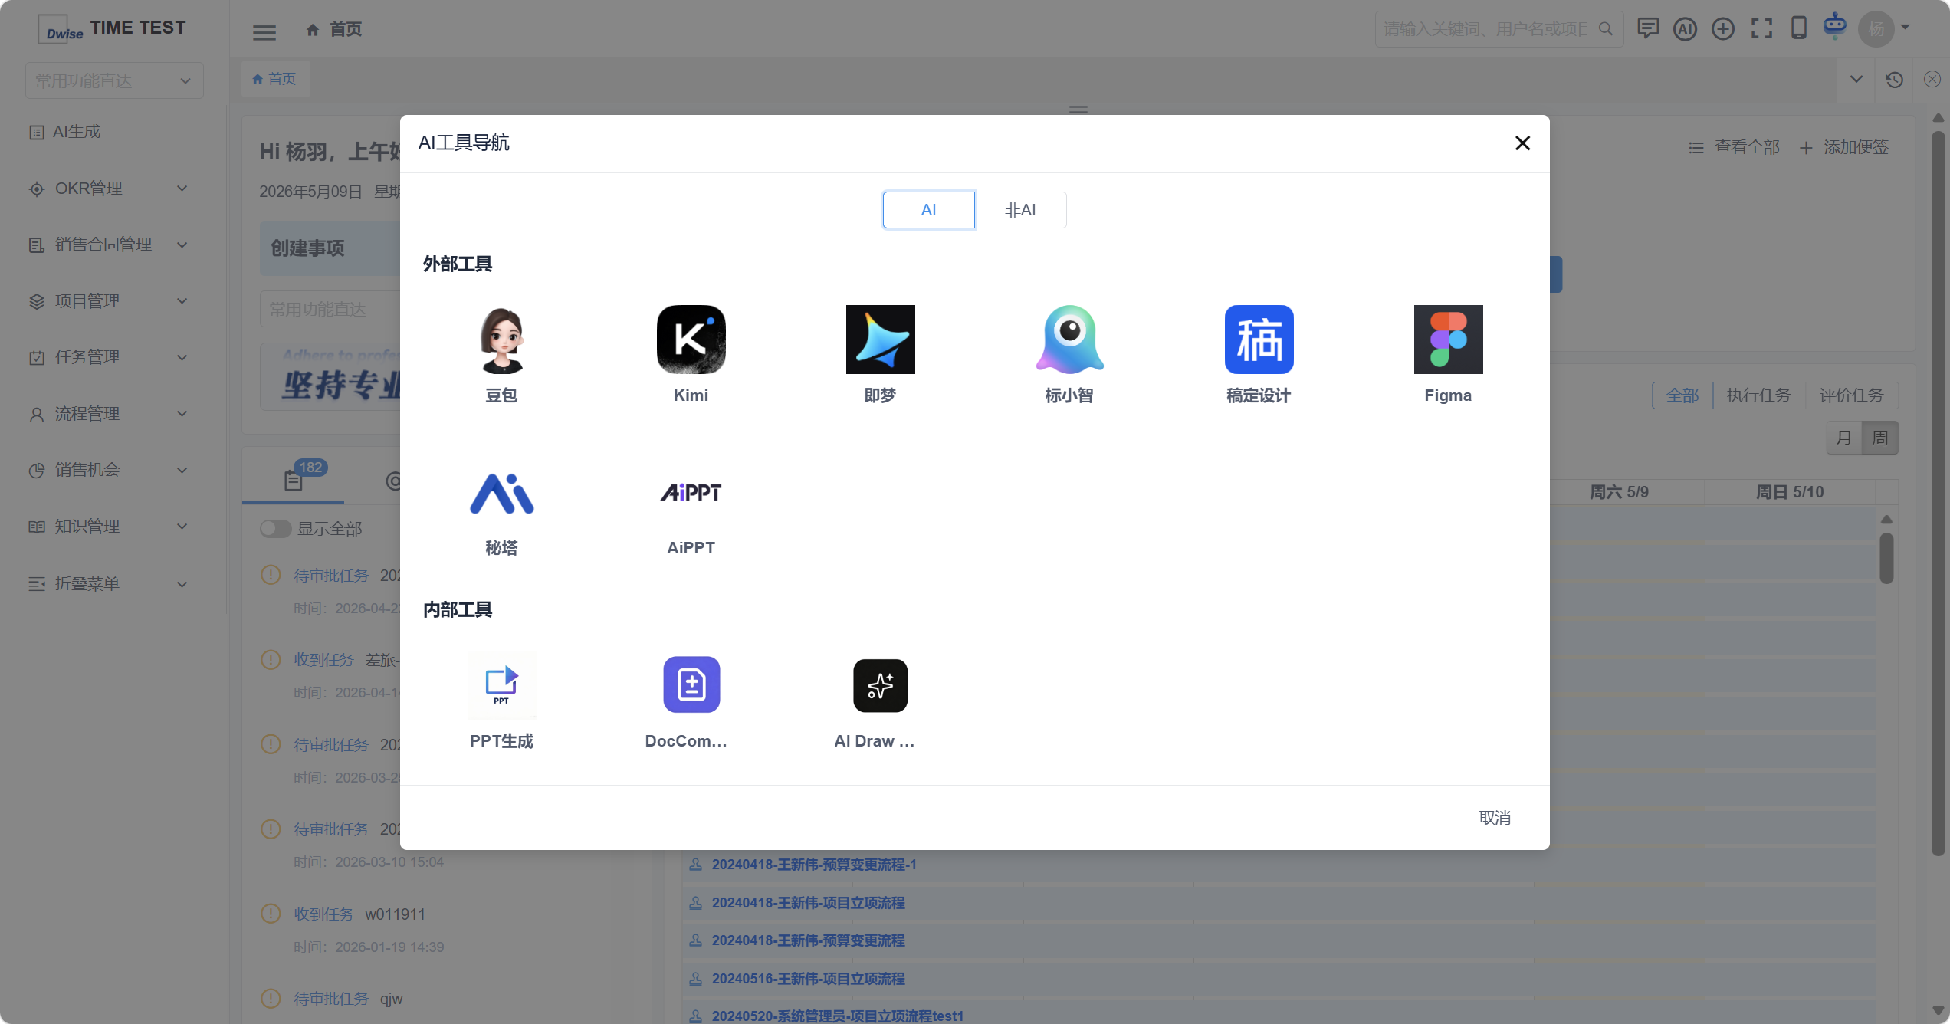1950x1024 pixels.
Task: Launch the Kimi tool icon
Action: point(691,340)
